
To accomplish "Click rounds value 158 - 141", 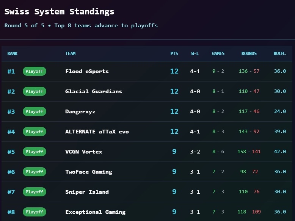I will click(249, 152).
